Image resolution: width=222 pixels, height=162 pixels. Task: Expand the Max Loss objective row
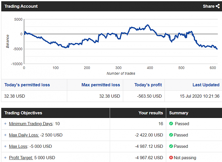tap(5, 146)
